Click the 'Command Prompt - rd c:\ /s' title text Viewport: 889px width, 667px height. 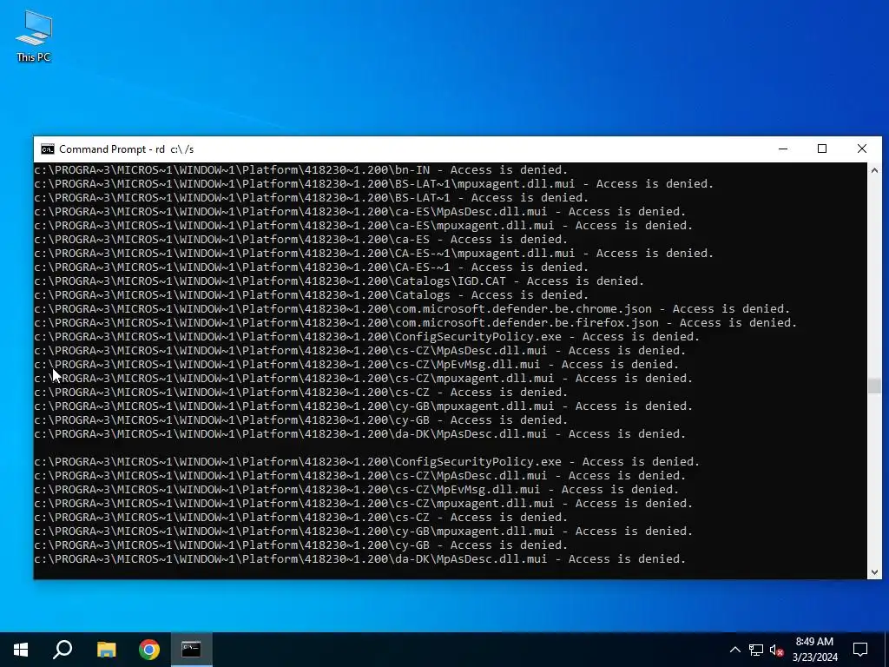(127, 149)
